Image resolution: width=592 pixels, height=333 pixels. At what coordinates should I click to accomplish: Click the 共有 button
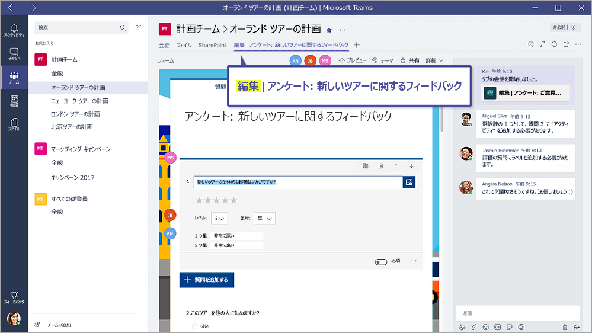409,60
